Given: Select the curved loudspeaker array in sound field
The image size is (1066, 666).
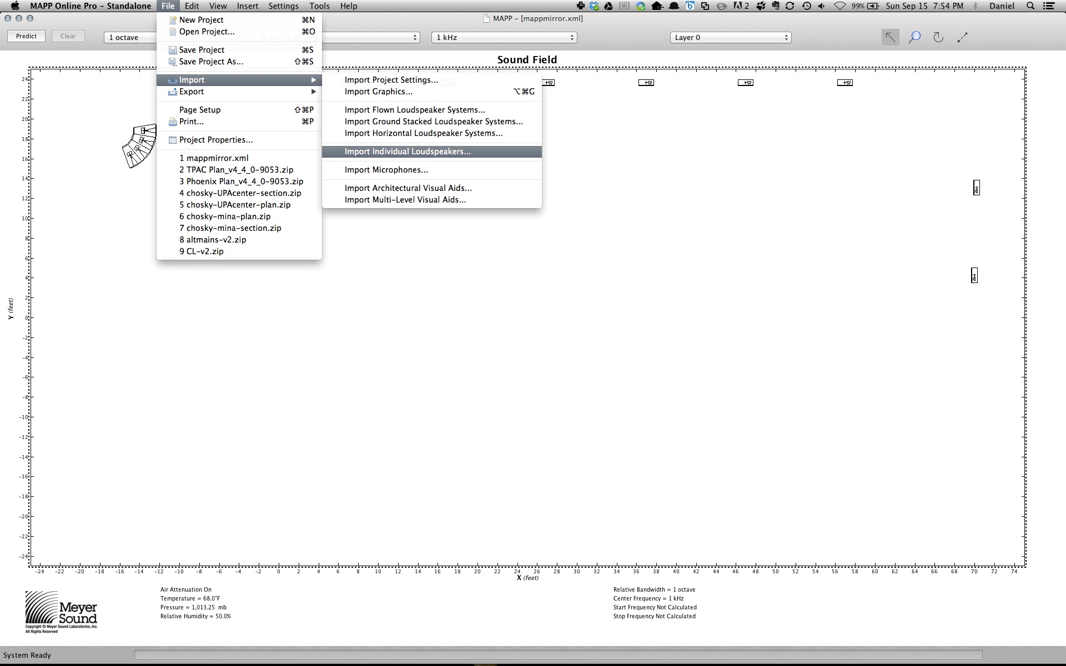Looking at the screenshot, I should coord(139,145).
